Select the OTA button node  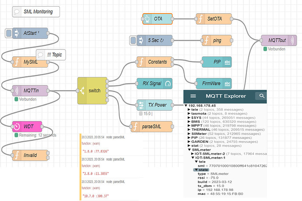(158, 19)
